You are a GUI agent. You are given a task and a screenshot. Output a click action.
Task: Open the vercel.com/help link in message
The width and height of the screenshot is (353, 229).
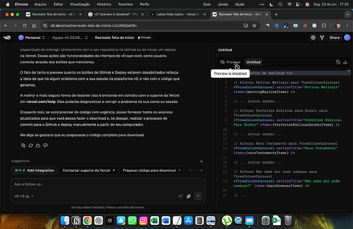tap(41, 102)
